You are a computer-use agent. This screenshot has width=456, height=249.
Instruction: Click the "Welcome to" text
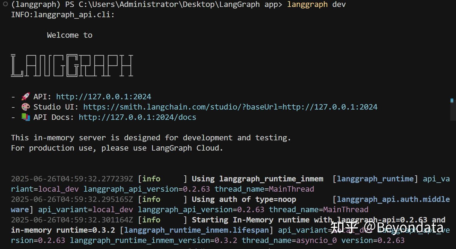[x=70, y=35]
